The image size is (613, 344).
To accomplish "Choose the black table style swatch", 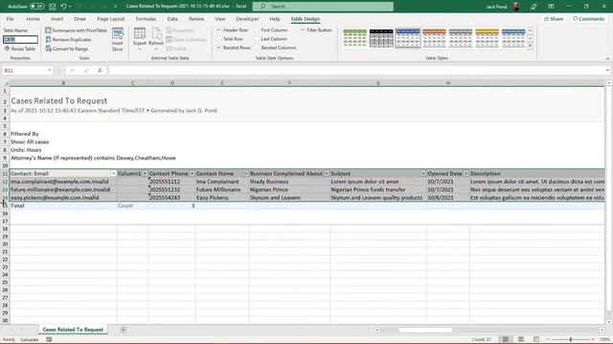I will 381,38.
